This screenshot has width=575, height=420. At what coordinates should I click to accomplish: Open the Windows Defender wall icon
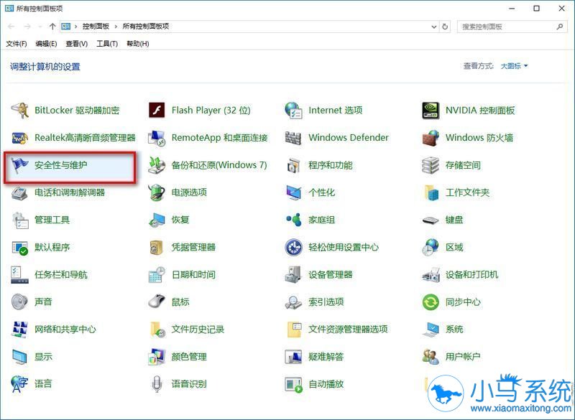(293, 138)
